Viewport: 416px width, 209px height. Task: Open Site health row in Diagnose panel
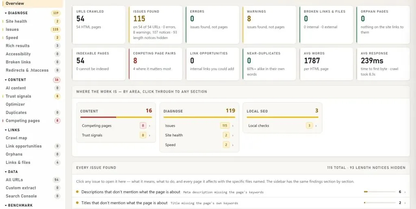tap(199, 135)
